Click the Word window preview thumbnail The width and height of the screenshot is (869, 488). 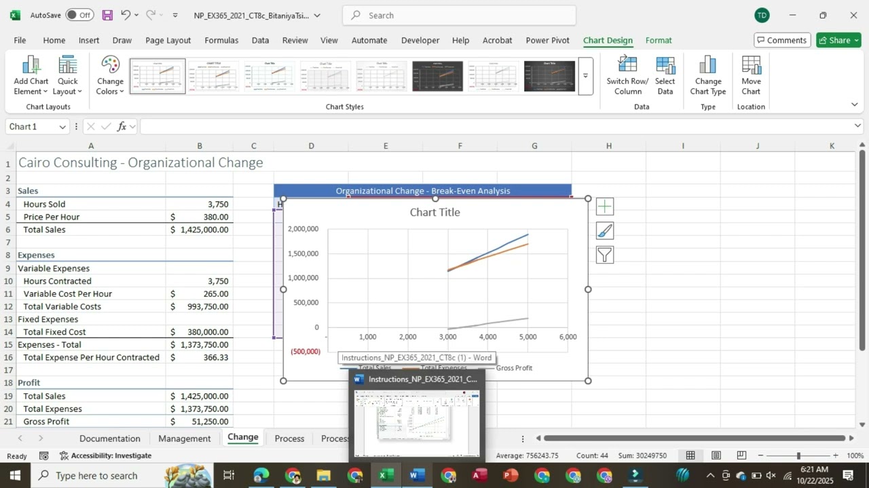pos(418,424)
